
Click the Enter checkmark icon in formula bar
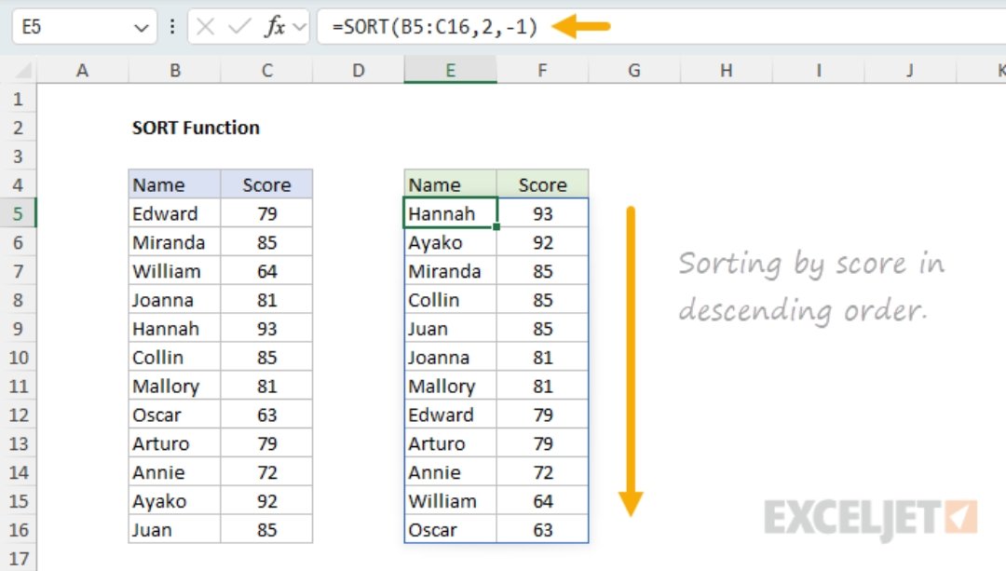[239, 28]
